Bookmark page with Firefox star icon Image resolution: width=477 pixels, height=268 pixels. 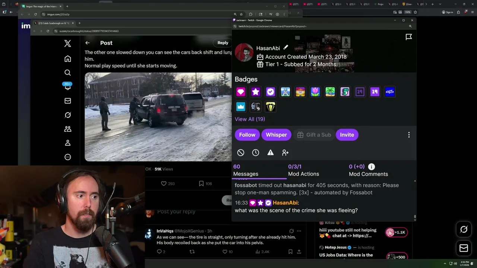coord(415,12)
